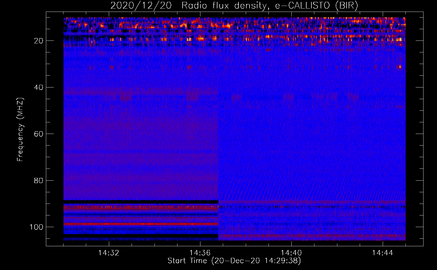Viewport: 437px width, 270px height.
Task: Click the black band near 104 MHz
Action: tap(140, 236)
